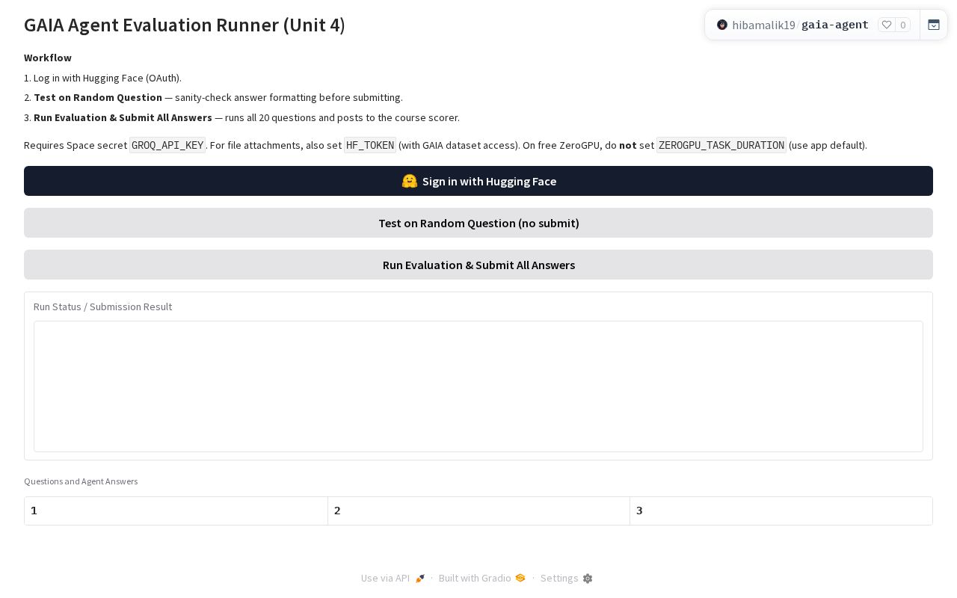The height and width of the screenshot is (598, 957).
Task: Like the space with the heart icon
Action: click(887, 25)
